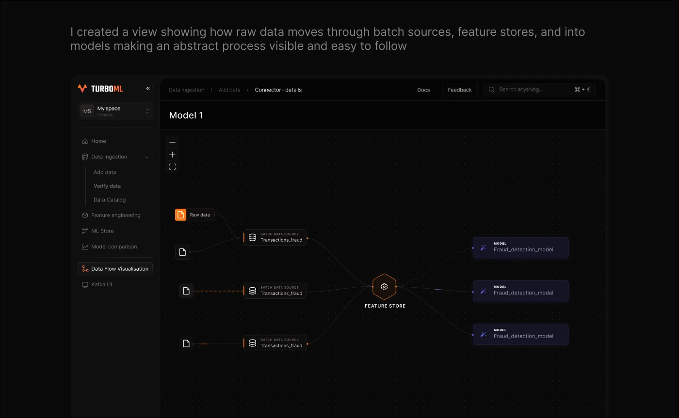Select the orange Raw data node
The image size is (679, 418).
coord(194,215)
